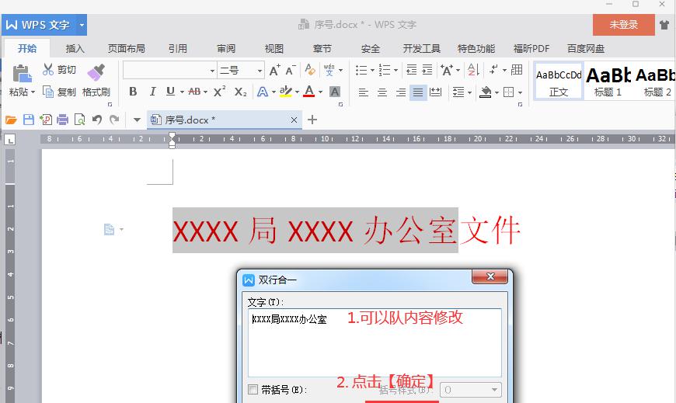676x403 pixels.
Task: Click the Save icon in quick access
Action: click(x=29, y=120)
